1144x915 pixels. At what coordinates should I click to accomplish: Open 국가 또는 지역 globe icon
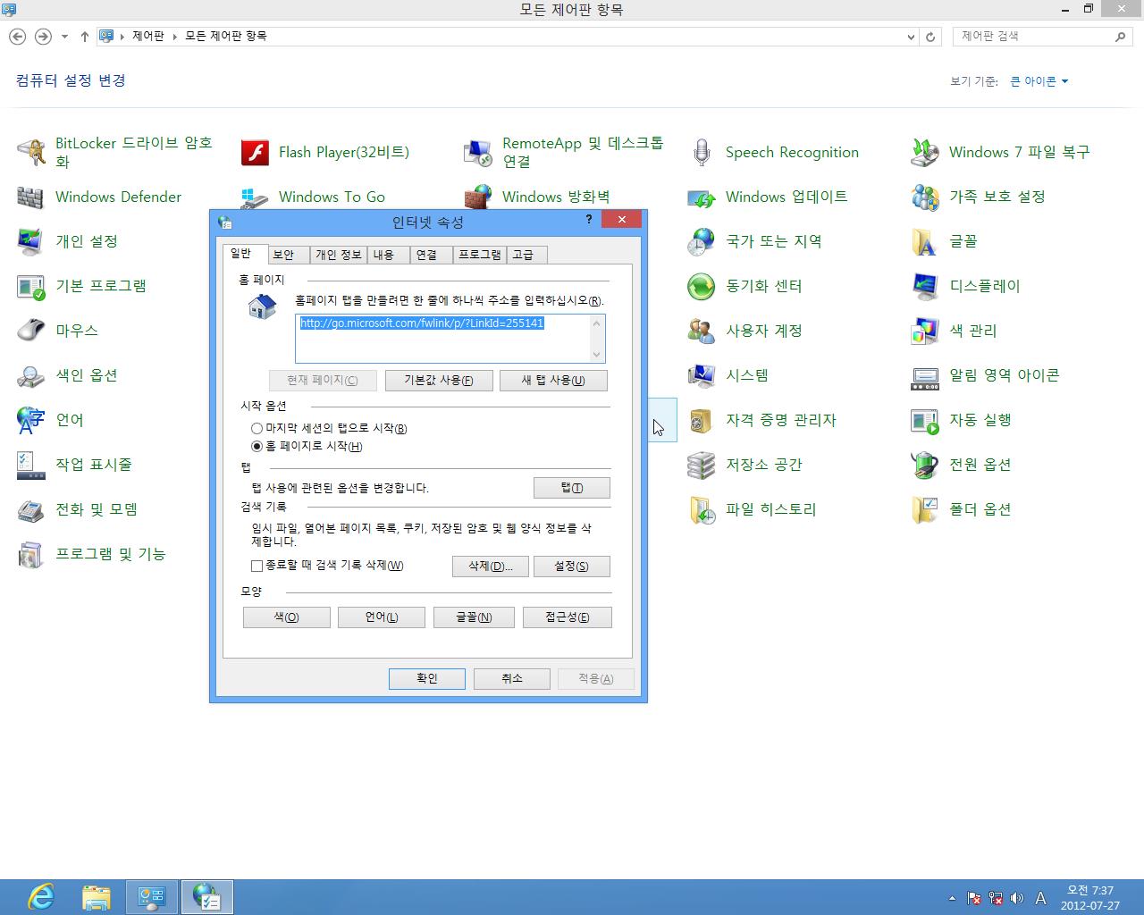702,241
